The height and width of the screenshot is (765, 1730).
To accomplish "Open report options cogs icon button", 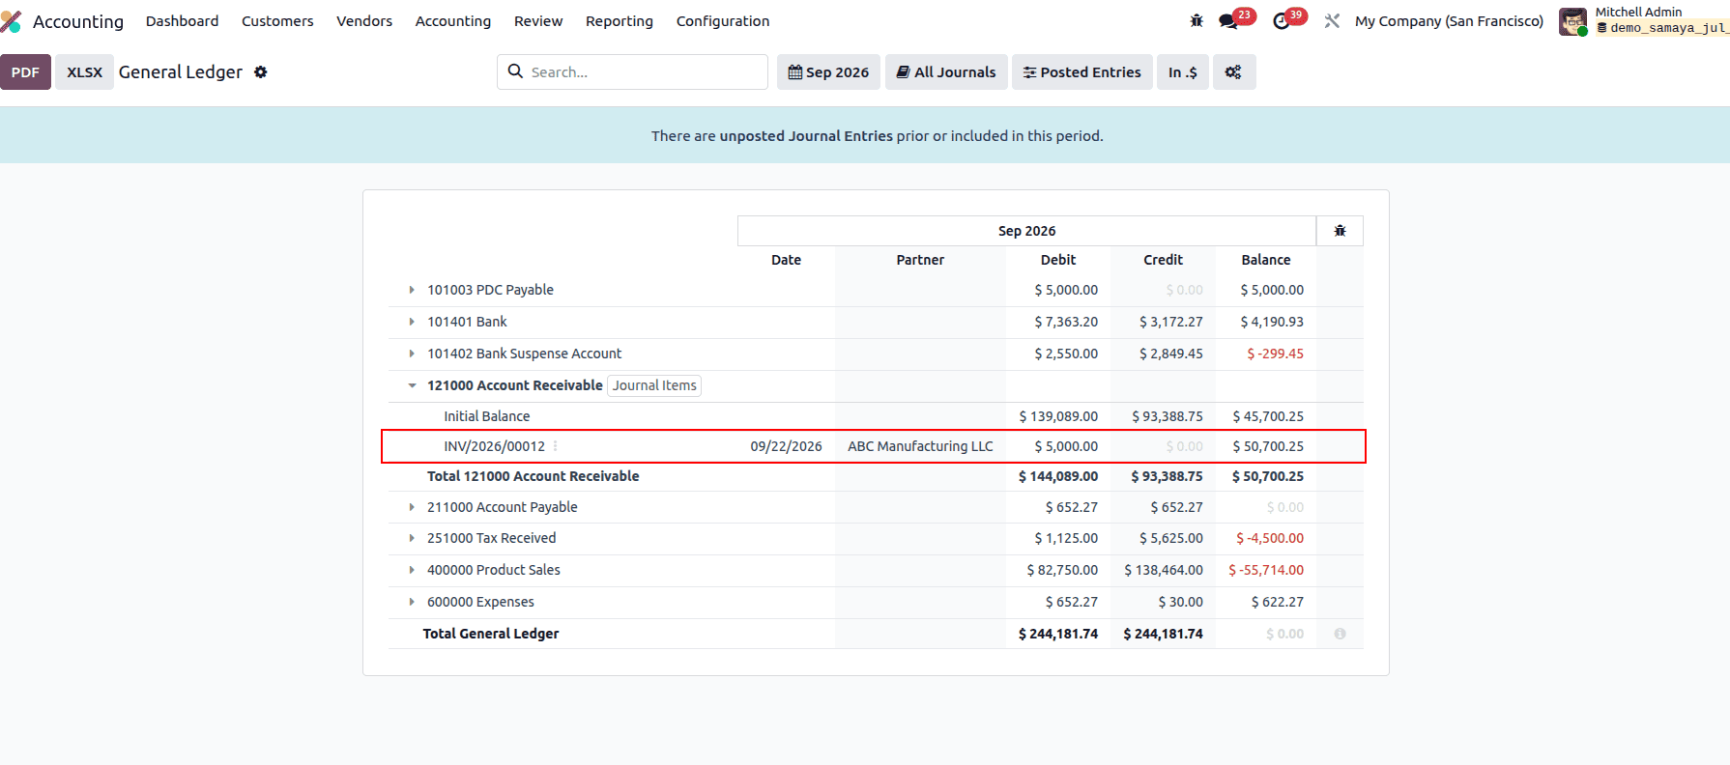I will (1233, 72).
